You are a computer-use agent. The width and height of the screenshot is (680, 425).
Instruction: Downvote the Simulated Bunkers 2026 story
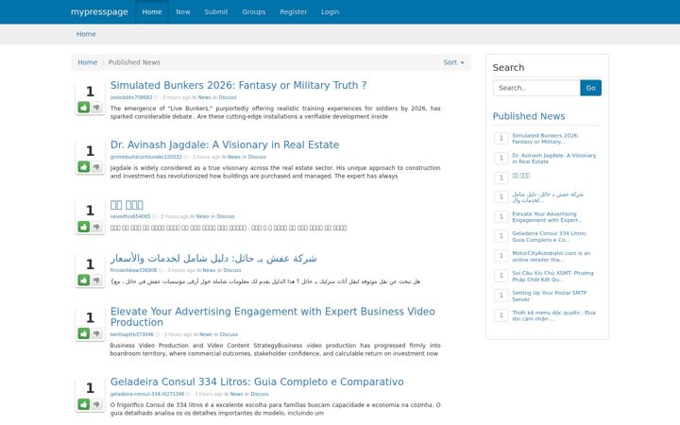coord(96,107)
